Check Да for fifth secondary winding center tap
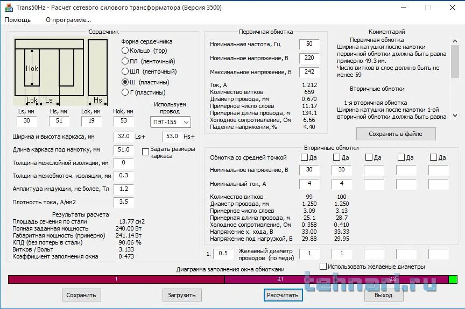Viewport: 465px width, 309px height. pos(433,157)
